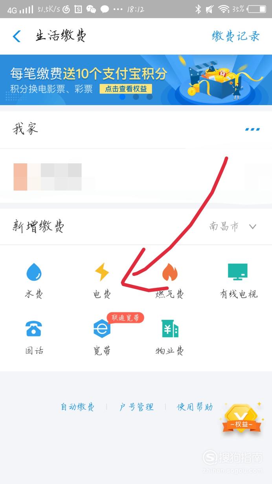Image resolution: width=272 pixels, height=484 pixels.
Task: Tap the 物业费 building icon
Action: 170,329
